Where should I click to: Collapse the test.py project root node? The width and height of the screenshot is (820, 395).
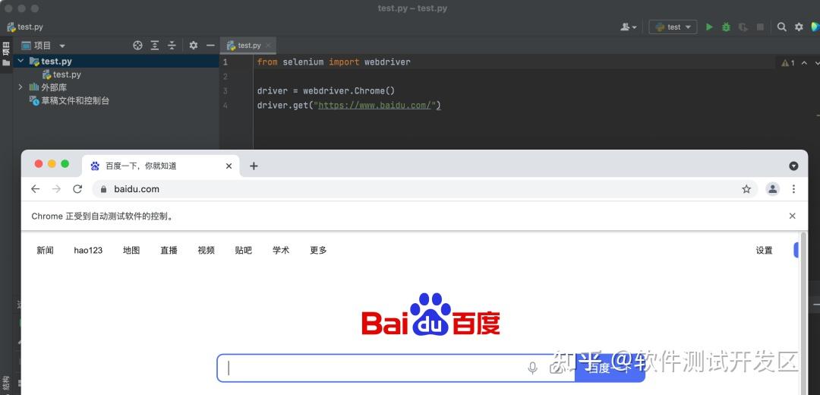(21, 62)
